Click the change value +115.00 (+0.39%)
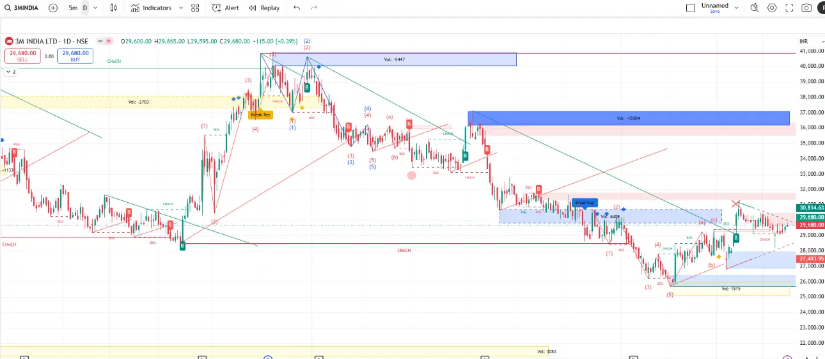Image resolution: width=825 pixels, height=359 pixels. coord(276,41)
